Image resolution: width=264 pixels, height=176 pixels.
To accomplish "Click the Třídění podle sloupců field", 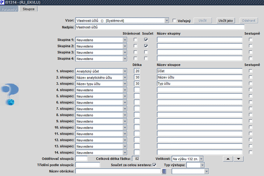I will pos(88,165).
